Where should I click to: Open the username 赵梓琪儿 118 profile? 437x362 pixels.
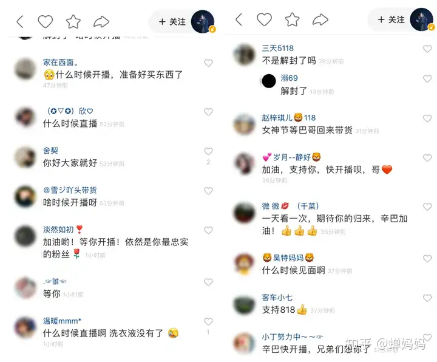[x=289, y=118]
